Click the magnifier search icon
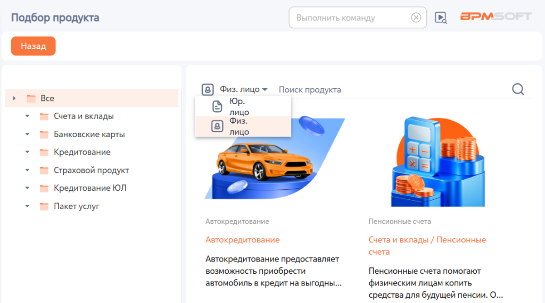 [x=518, y=89]
